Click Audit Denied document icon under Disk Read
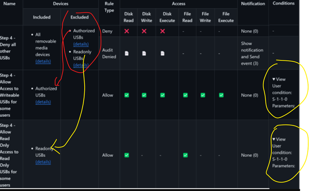Viewport: 309px width, 191px height. 127,53
